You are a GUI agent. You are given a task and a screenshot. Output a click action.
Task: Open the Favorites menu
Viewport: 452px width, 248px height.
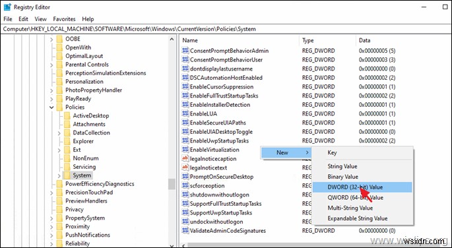point(64,19)
